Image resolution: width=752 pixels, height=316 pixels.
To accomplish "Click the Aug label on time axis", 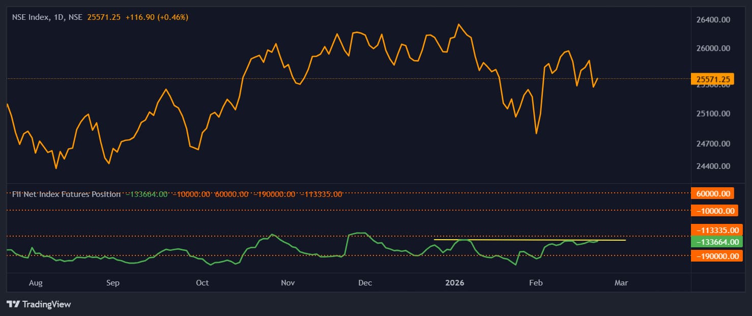I will click(x=36, y=283).
